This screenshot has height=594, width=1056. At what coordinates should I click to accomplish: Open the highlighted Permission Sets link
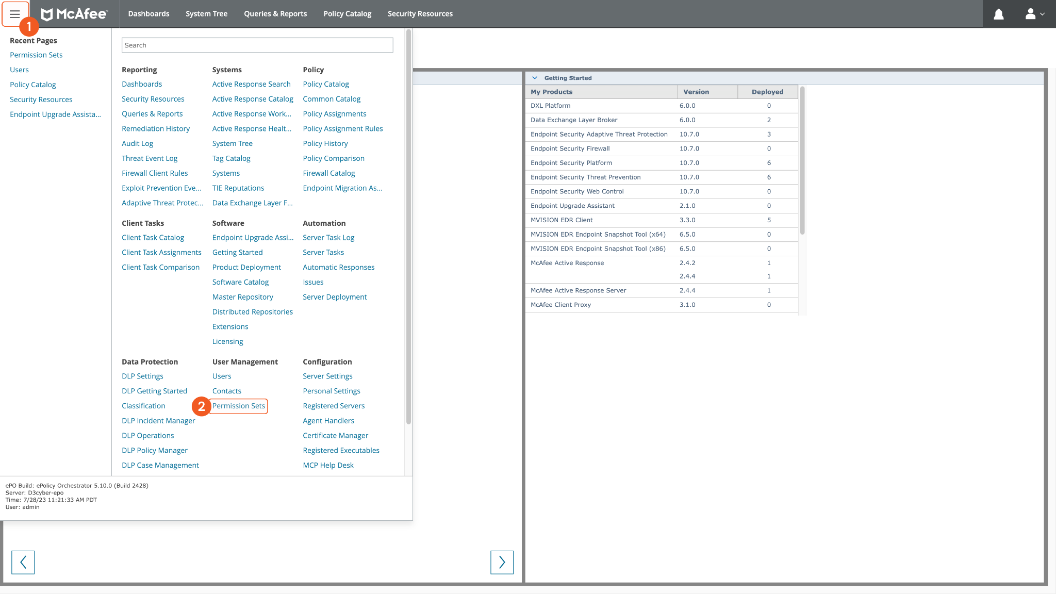pyautogui.click(x=239, y=406)
